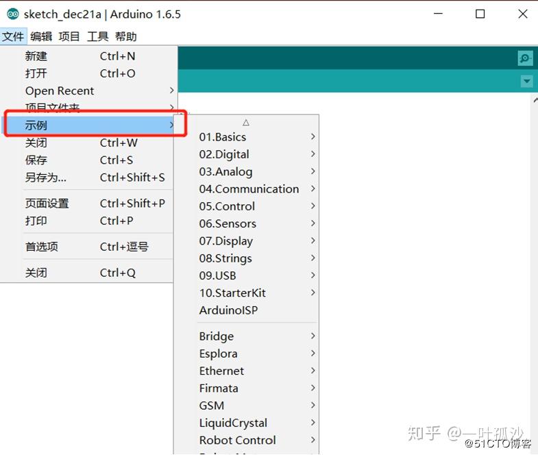Expand GSM library examples
Screen dimensions: 538x455
(247, 405)
